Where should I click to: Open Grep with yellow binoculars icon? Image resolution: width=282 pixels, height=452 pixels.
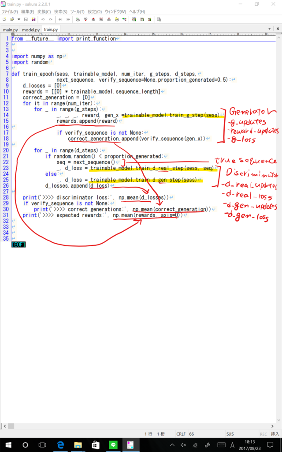tap(116, 19)
